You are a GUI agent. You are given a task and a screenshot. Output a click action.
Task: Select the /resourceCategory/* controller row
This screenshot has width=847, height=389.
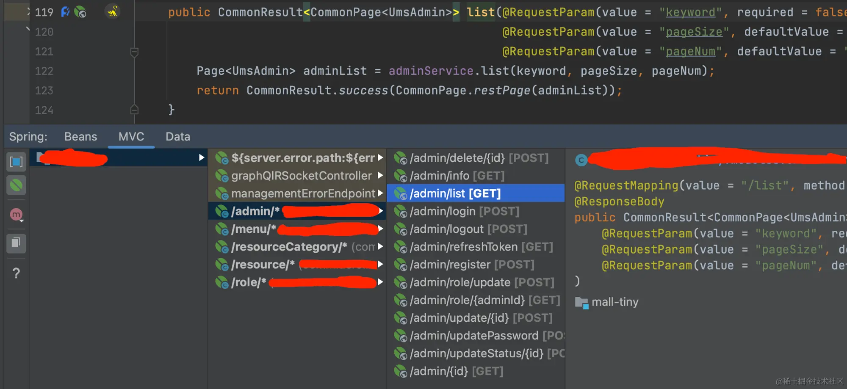[x=297, y=247]
